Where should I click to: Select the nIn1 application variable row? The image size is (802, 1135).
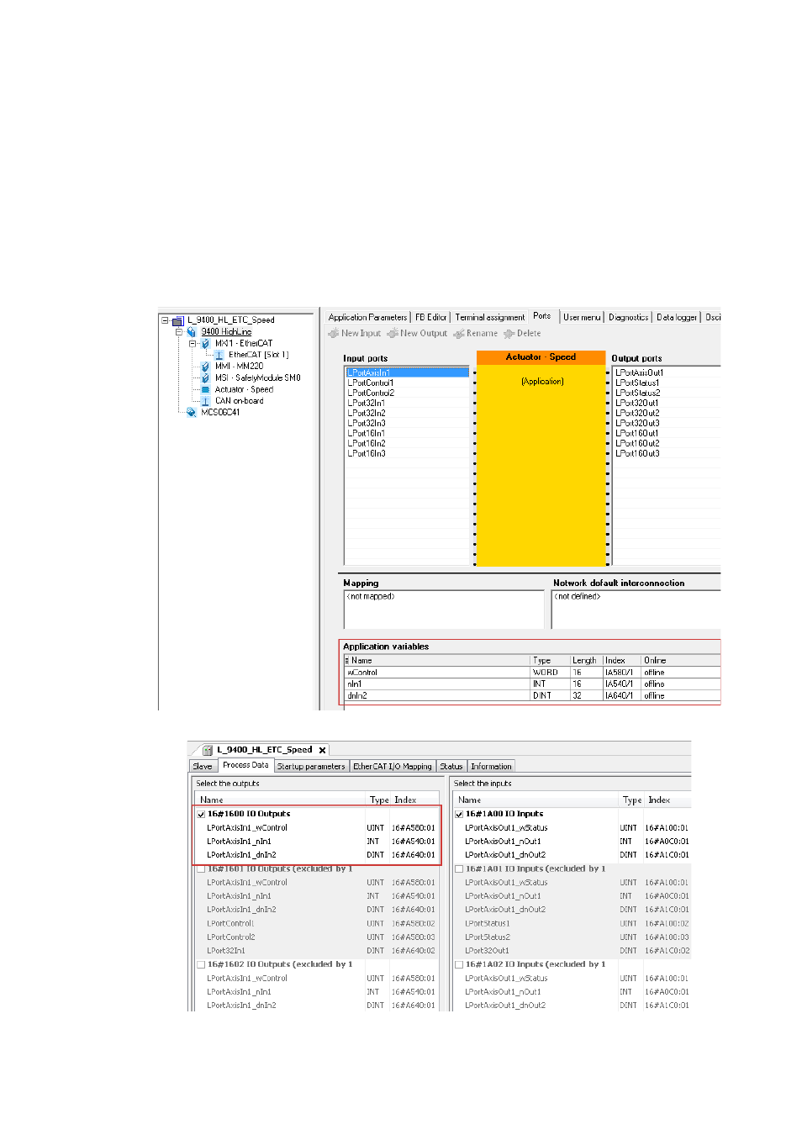point(532,684)
